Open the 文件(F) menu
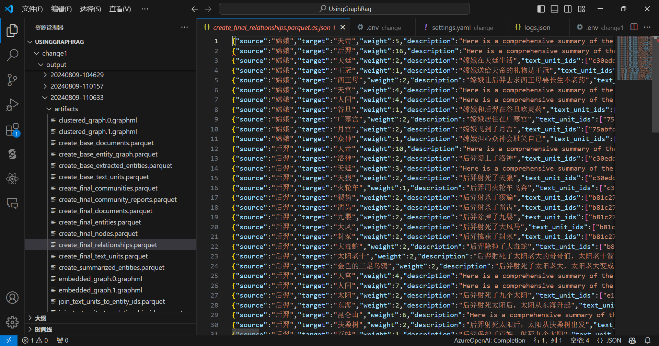This screenshot has width=659, height=346. tap(32, 9)
